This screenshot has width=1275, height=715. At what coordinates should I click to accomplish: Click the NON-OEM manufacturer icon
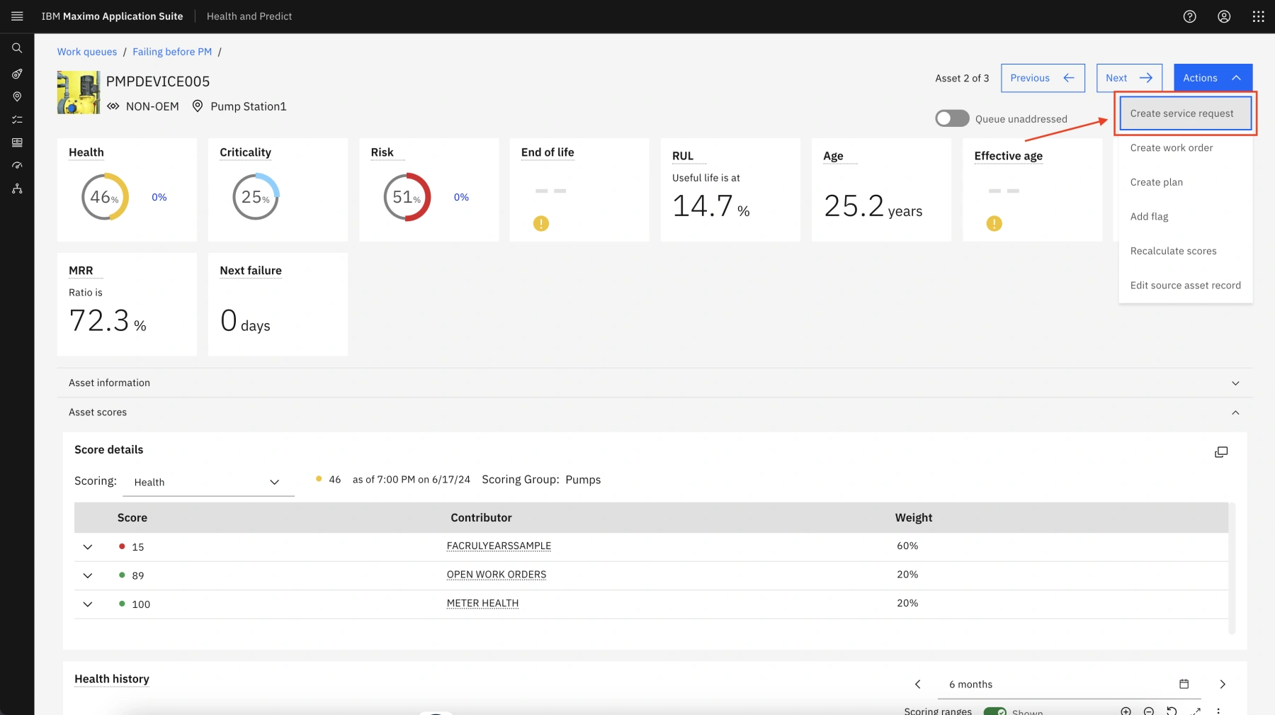113,106
